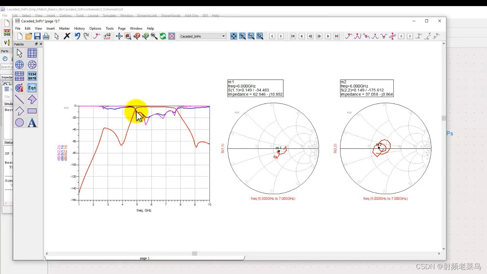The image size is (487, 274).
Task: Undo the last action
Action: pyautogui.click(x=77, y=36)
